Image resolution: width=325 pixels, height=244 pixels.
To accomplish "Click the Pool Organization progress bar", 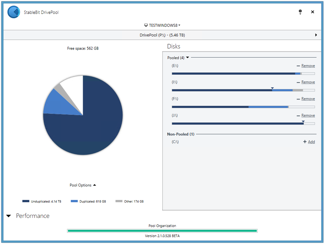I will [162, 231].
